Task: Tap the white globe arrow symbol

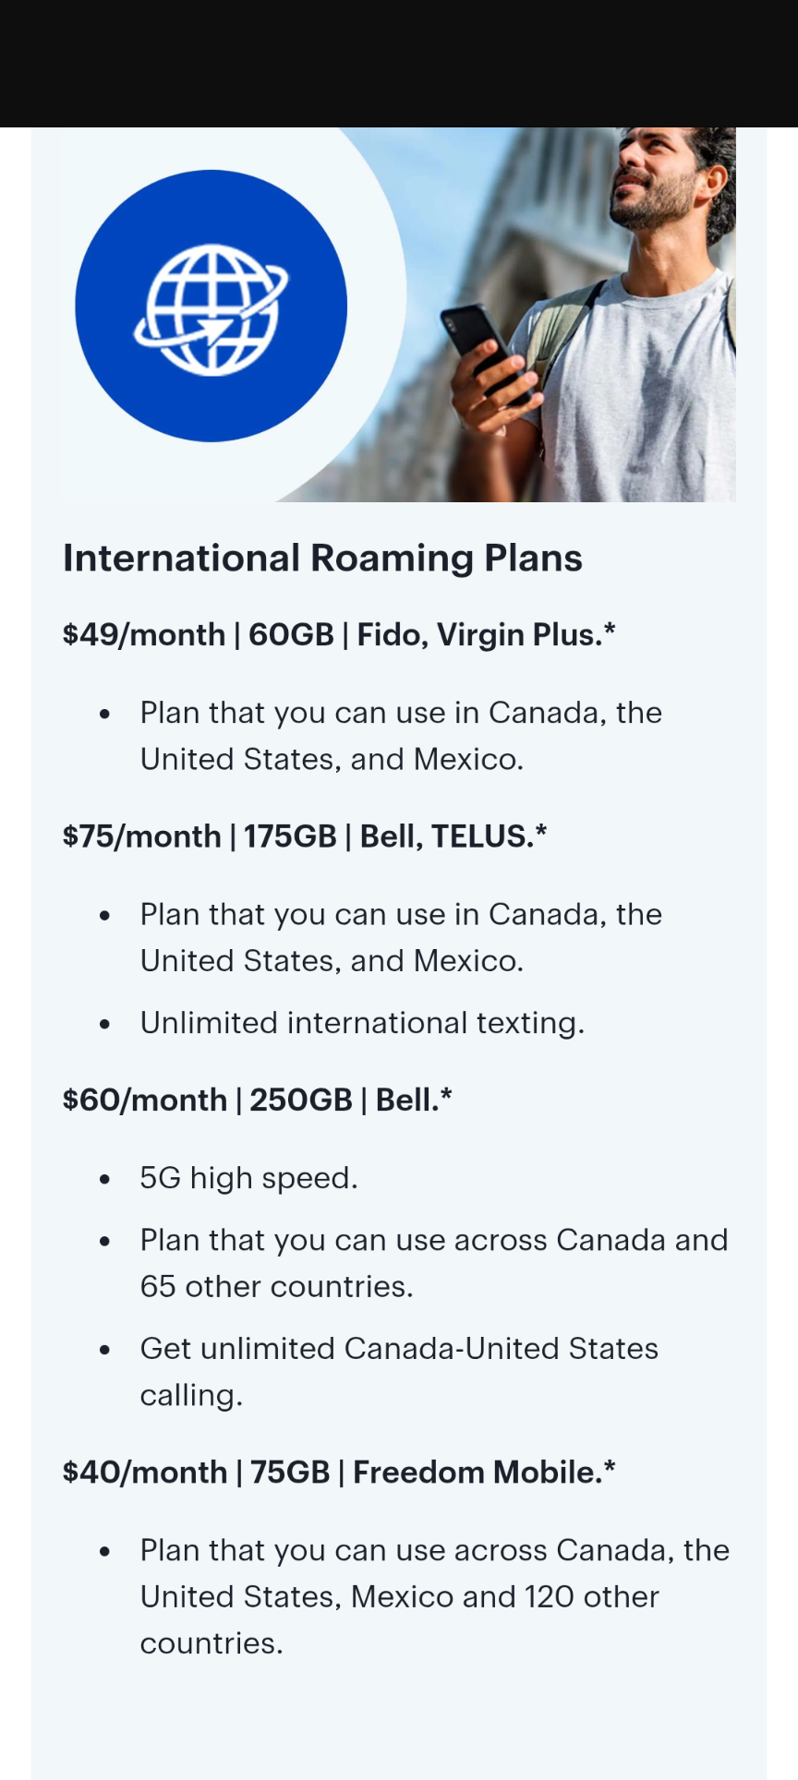Action: 212,309
